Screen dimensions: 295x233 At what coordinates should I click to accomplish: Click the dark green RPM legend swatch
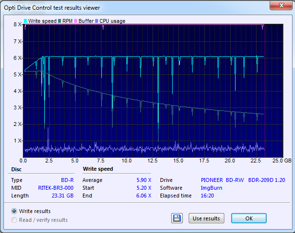[59, 21]
